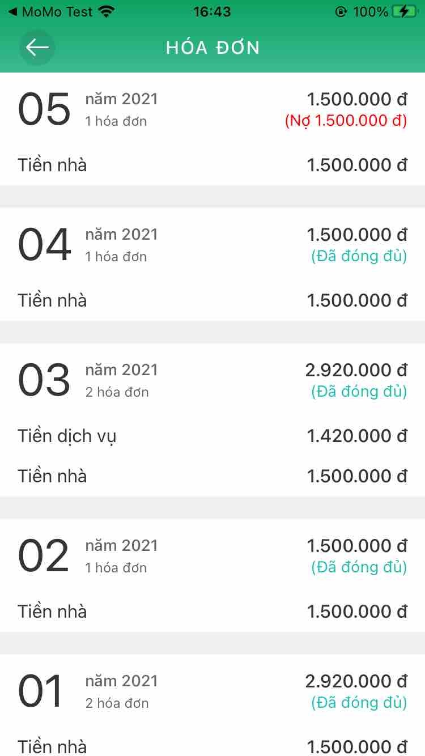Tap the HÓA ĐƠN page title
The width and height of the screenshot is (425, 756).
point(212,48)
